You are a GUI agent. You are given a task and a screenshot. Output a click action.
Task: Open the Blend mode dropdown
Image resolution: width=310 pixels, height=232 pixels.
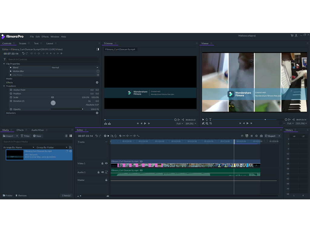pyautogui.click(x=75, y=67)
